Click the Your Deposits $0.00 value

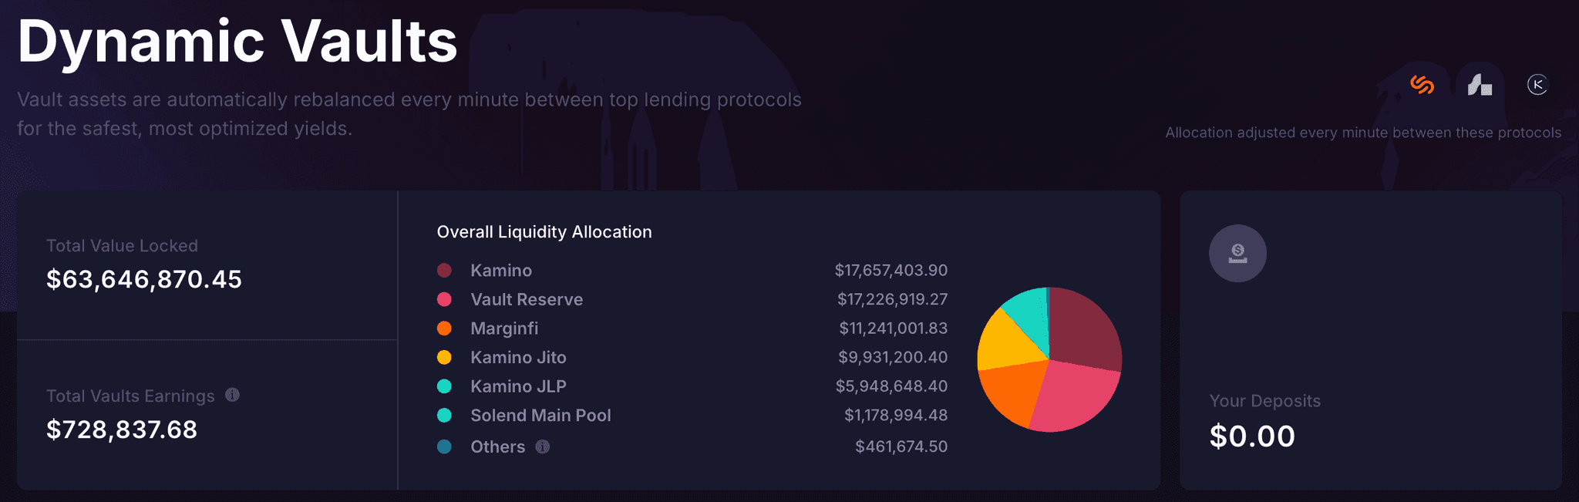coord(1252,436)
